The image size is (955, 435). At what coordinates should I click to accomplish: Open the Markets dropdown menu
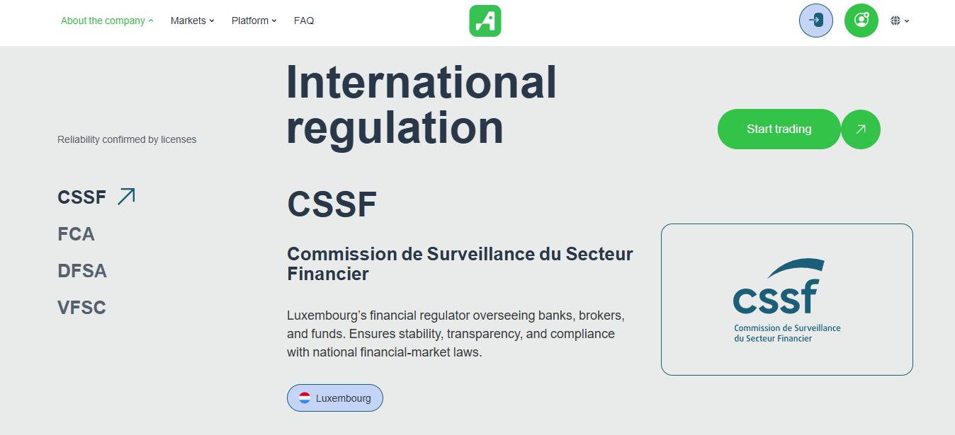click(x=192, y=21)
